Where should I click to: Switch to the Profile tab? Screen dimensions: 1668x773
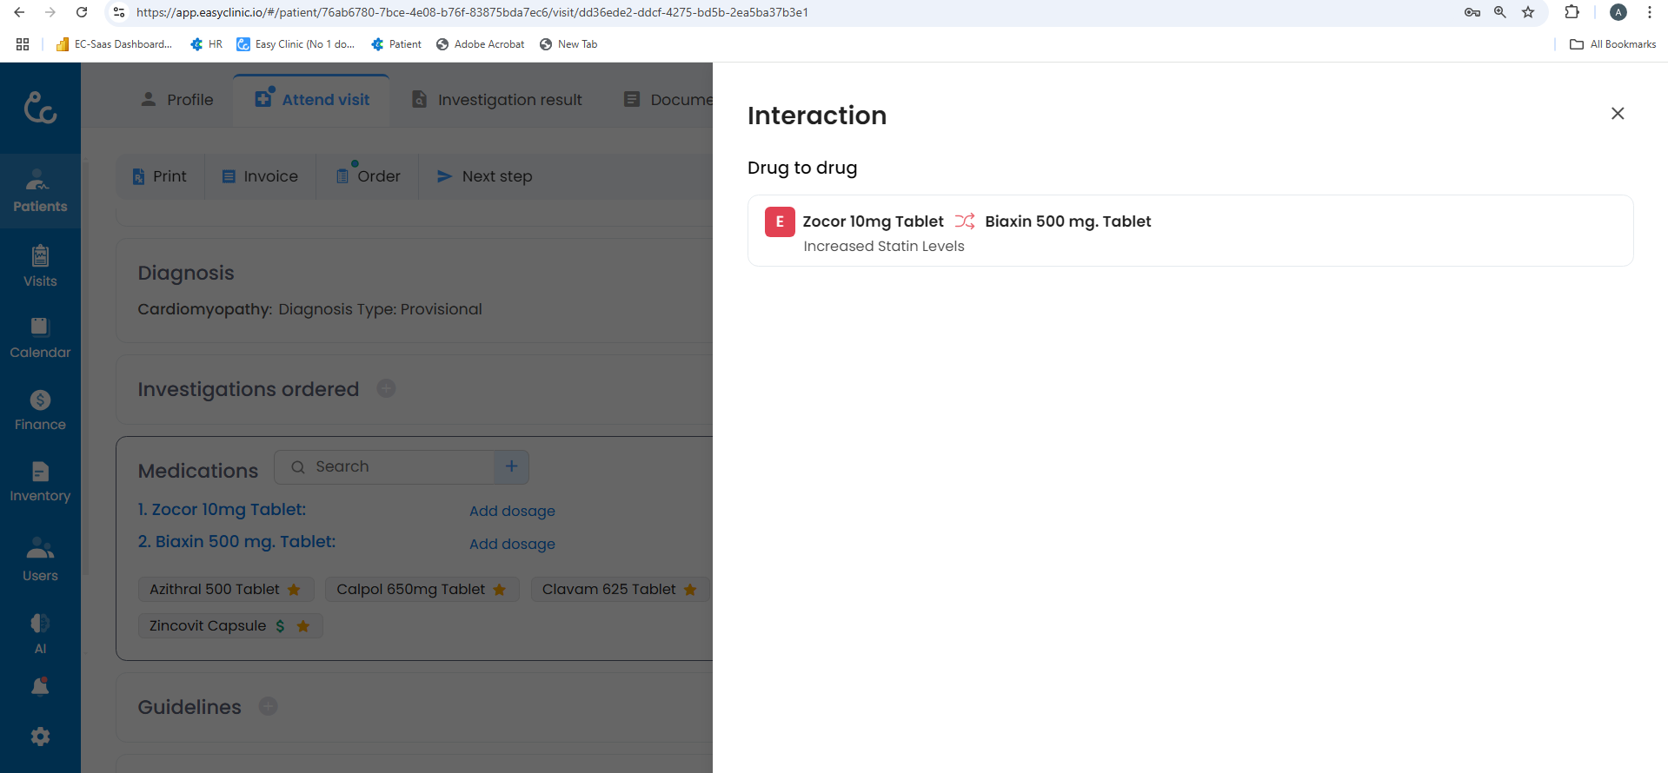pyautogui.click(x=177, y=100)
